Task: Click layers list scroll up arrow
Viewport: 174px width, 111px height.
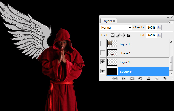Action: 171,42
